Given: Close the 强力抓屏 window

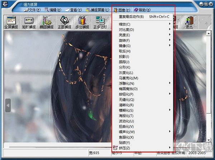Looking at the screenshot, I should (211, 4).
